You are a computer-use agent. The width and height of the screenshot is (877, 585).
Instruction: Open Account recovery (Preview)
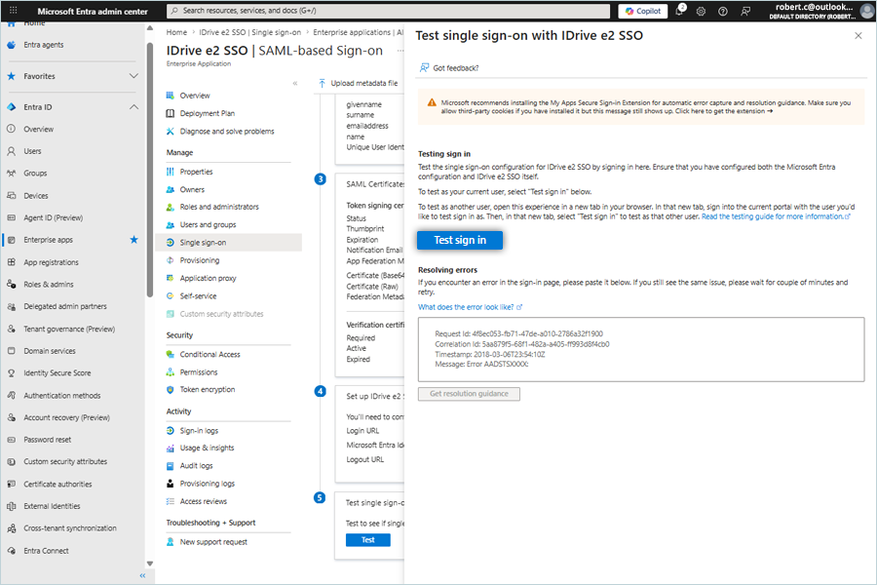pyautogui.click(x=66, y=417)
